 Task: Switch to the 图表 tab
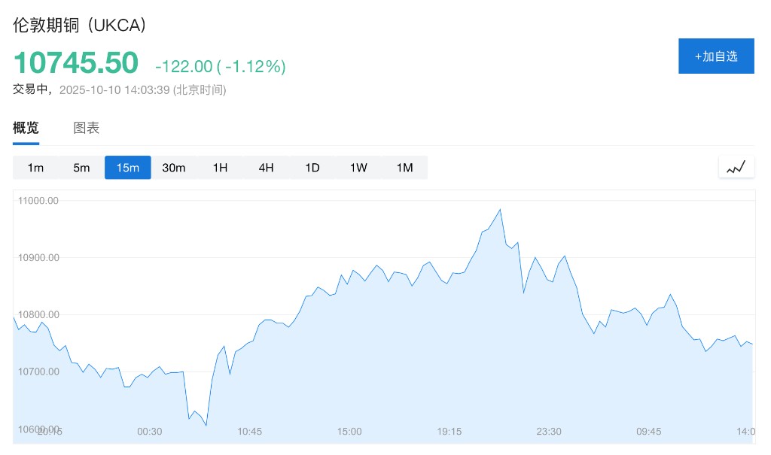coord(86,128)
